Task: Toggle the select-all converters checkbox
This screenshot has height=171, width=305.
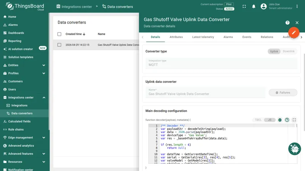Action: pos(59,34)
